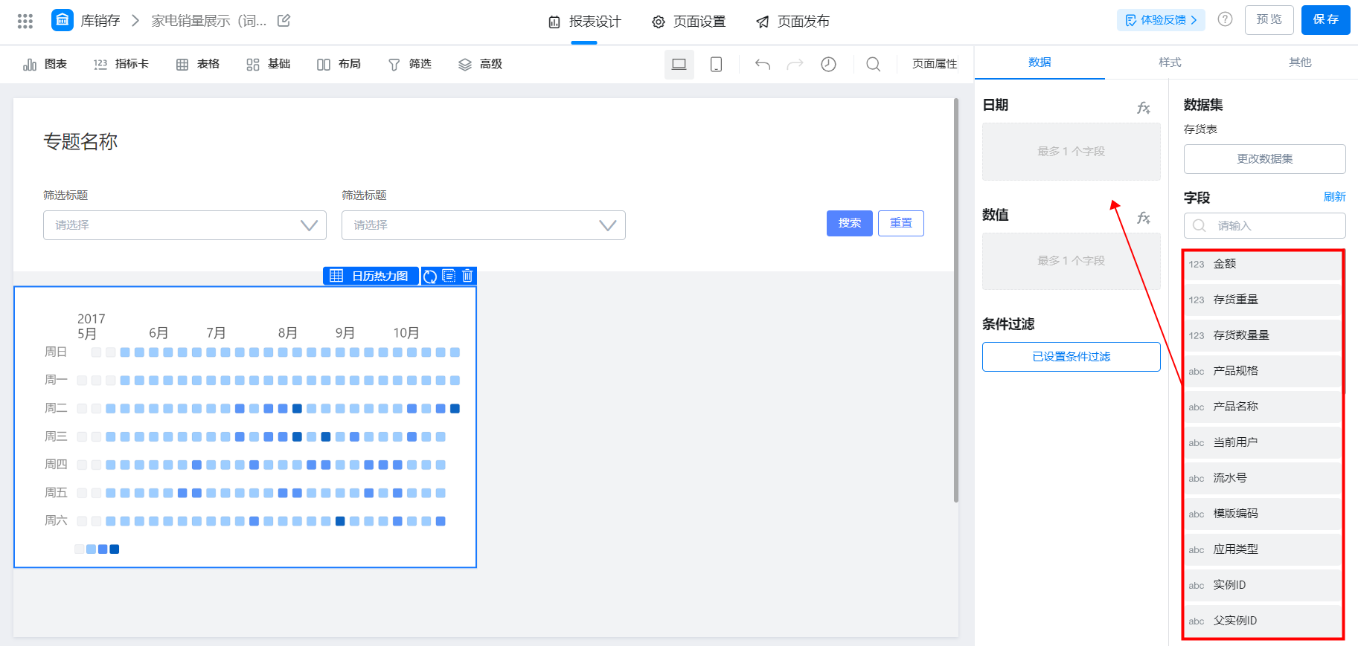The height and width of the screenshot is (646, 1358).
Task: Open the 页面设置 tab
Action: (688, 22)
